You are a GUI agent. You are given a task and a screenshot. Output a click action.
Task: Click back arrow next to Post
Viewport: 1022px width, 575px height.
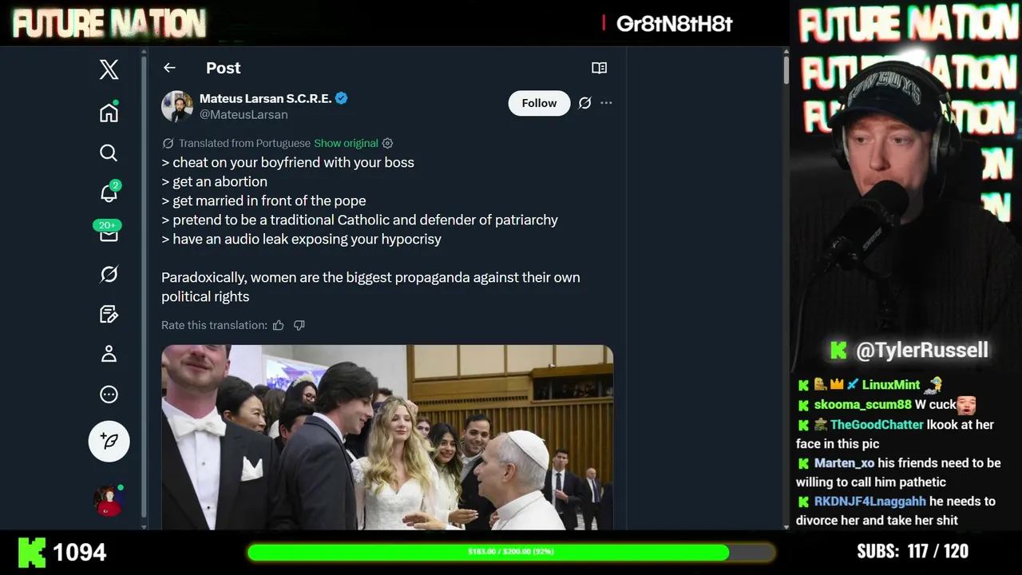tap(169, 68)
